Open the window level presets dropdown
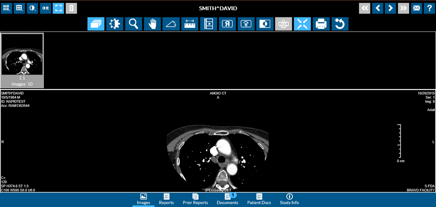Screen dimensions: 436x207 (32, 8)
